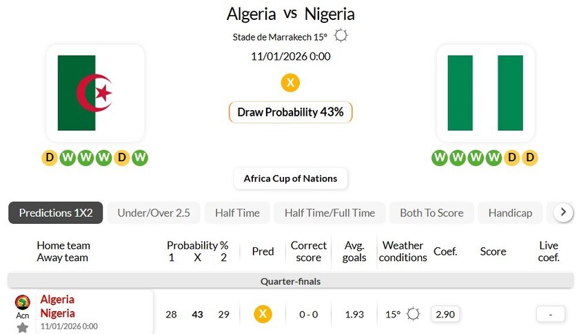Click the 2.90 coefficient odds button
The width and height of the screenshot is (579, 334).
tap(445, 314)
